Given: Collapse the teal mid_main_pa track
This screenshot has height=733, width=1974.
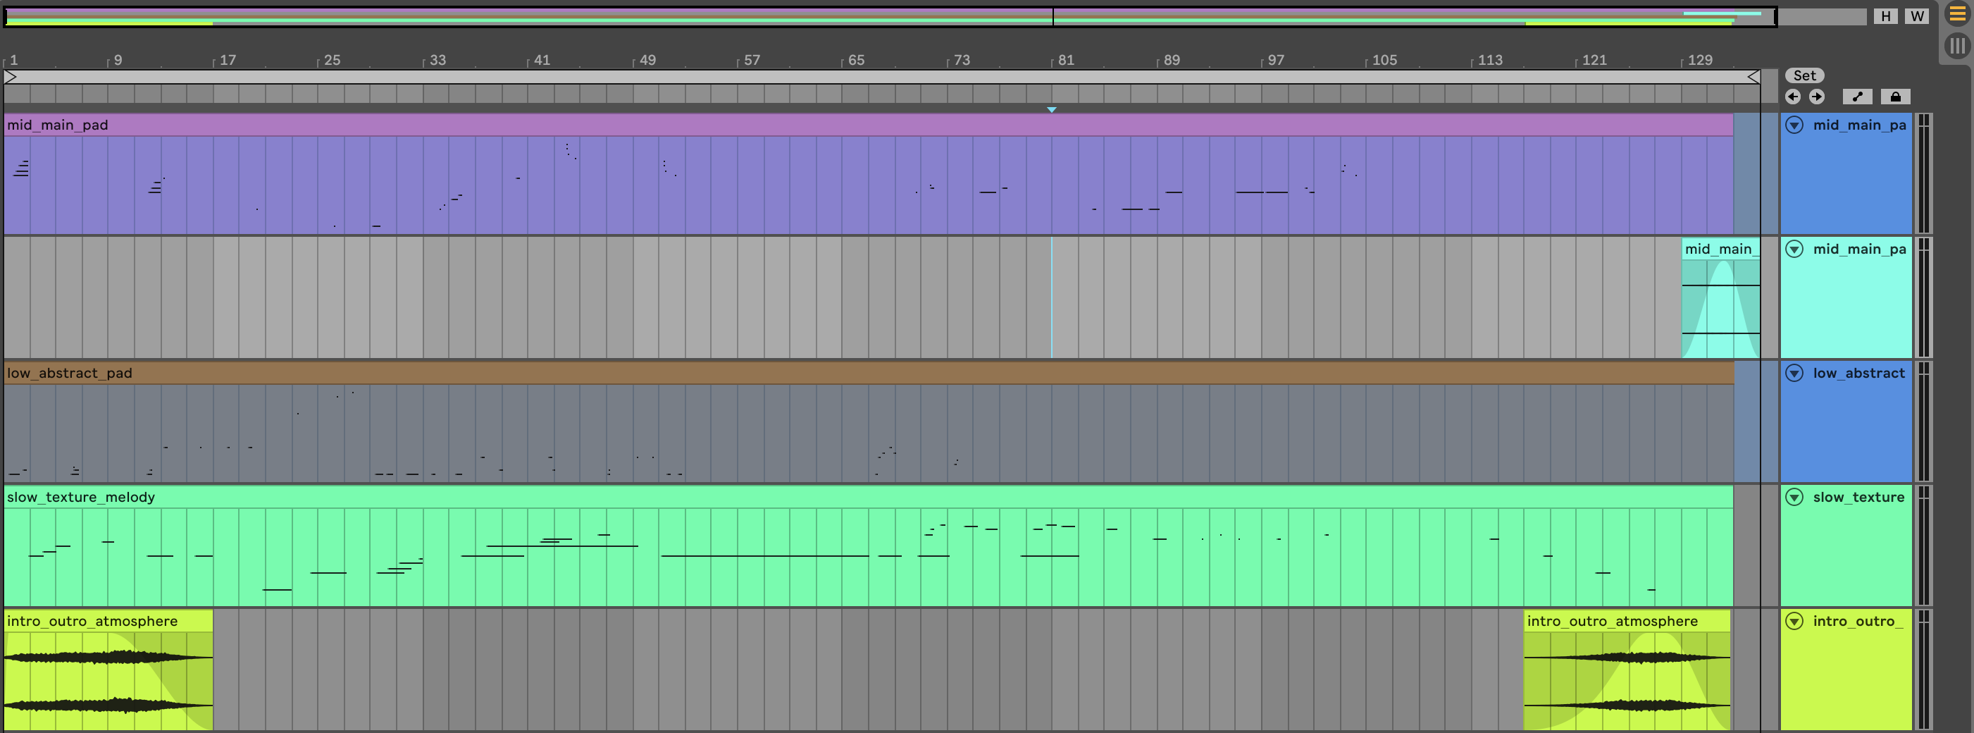Looking at the screenshot, I should click(1794, 250).
